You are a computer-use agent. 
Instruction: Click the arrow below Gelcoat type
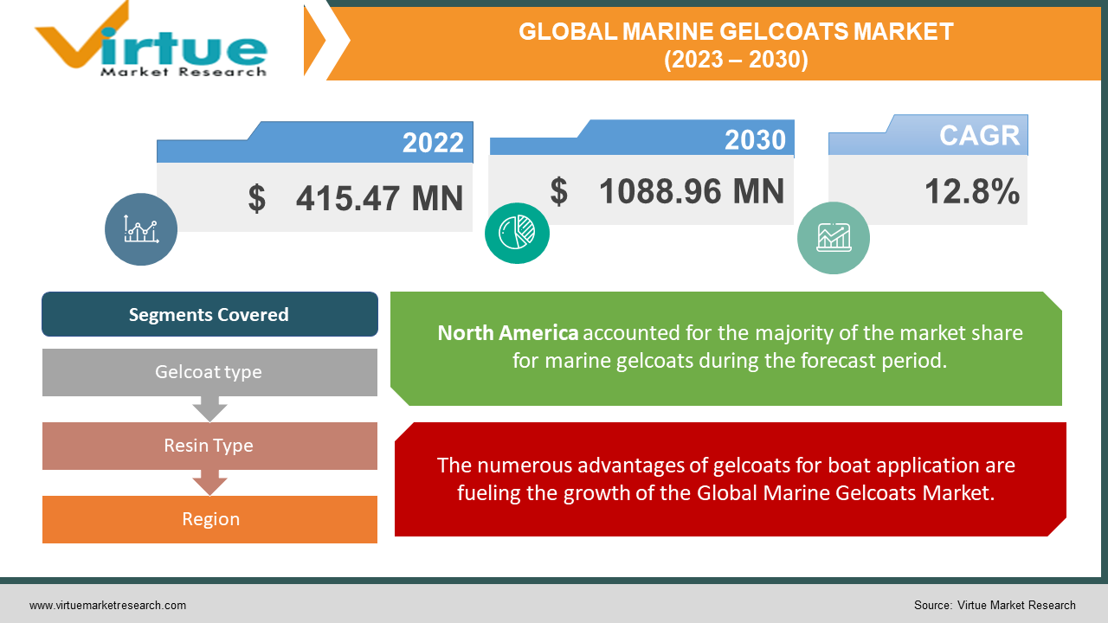pyautogui.click(x=209, y=408)
